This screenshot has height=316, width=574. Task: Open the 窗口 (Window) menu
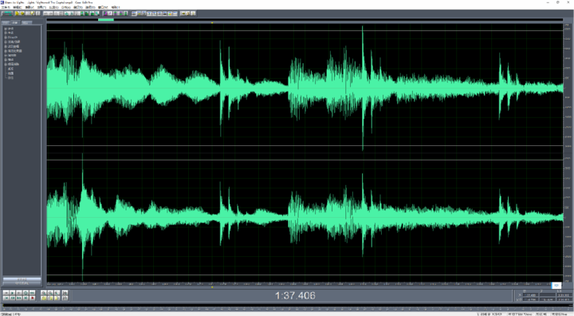click(103, 7)
